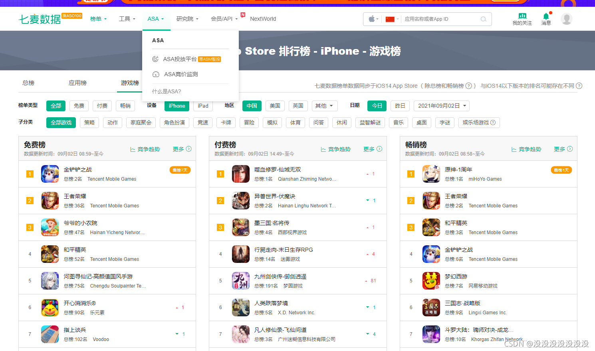Expand the ASA nav dropdown
This screenshot has height=351, width=595.
pos(156,19)
